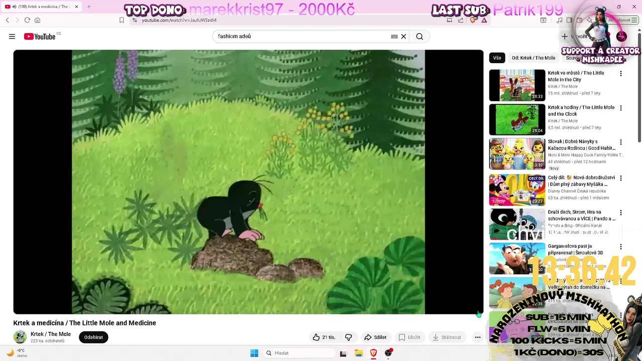This screenshot has height=361, width=642.
Task: Open the browser home page icon
Action: (x=37, y=20)
